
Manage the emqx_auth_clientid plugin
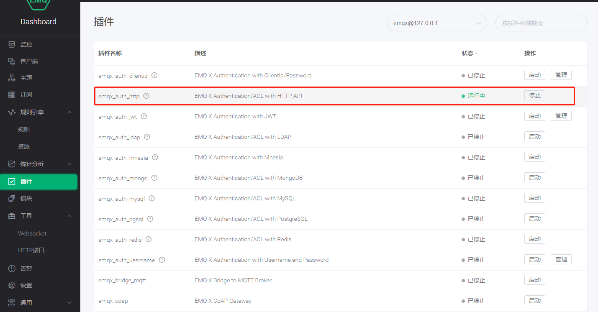[561, 75]
